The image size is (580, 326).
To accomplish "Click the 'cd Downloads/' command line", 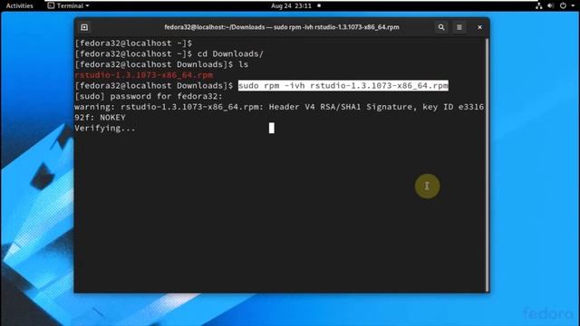I will coord(169,54).
